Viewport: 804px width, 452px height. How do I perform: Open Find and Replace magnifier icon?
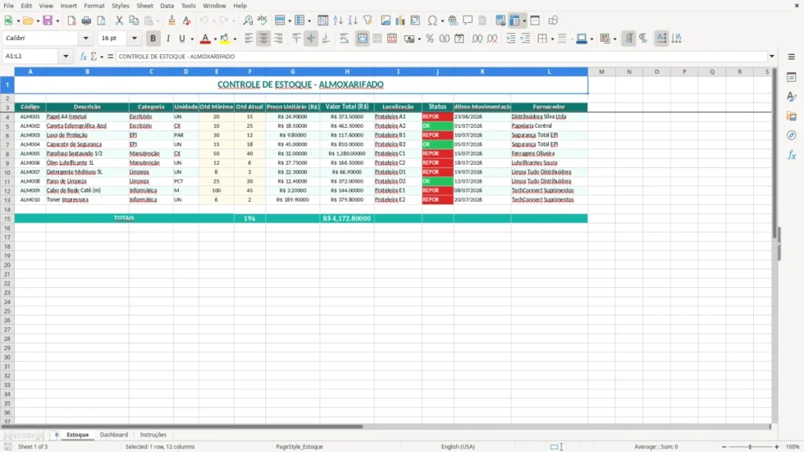coord(247,20)
